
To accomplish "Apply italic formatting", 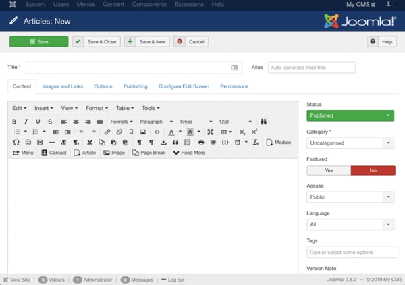I will (26, 122).
